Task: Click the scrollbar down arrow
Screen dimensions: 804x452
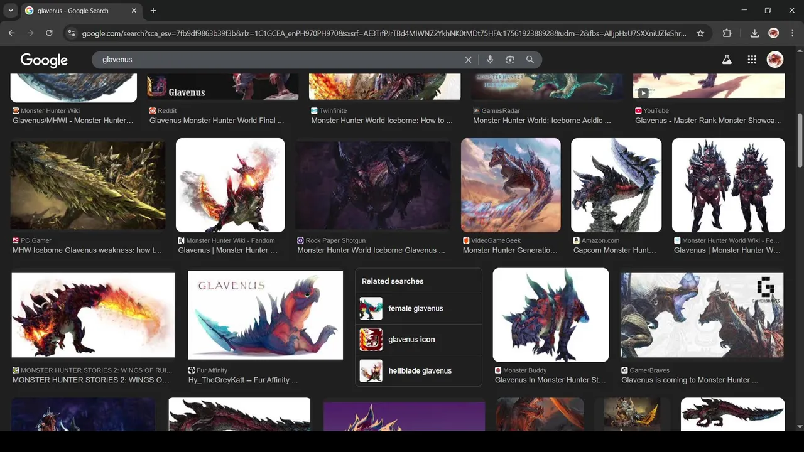Action: (x=800, y=426)
